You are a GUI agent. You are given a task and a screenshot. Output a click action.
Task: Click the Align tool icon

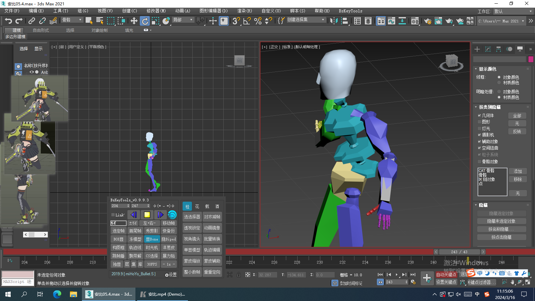[344, 21]
